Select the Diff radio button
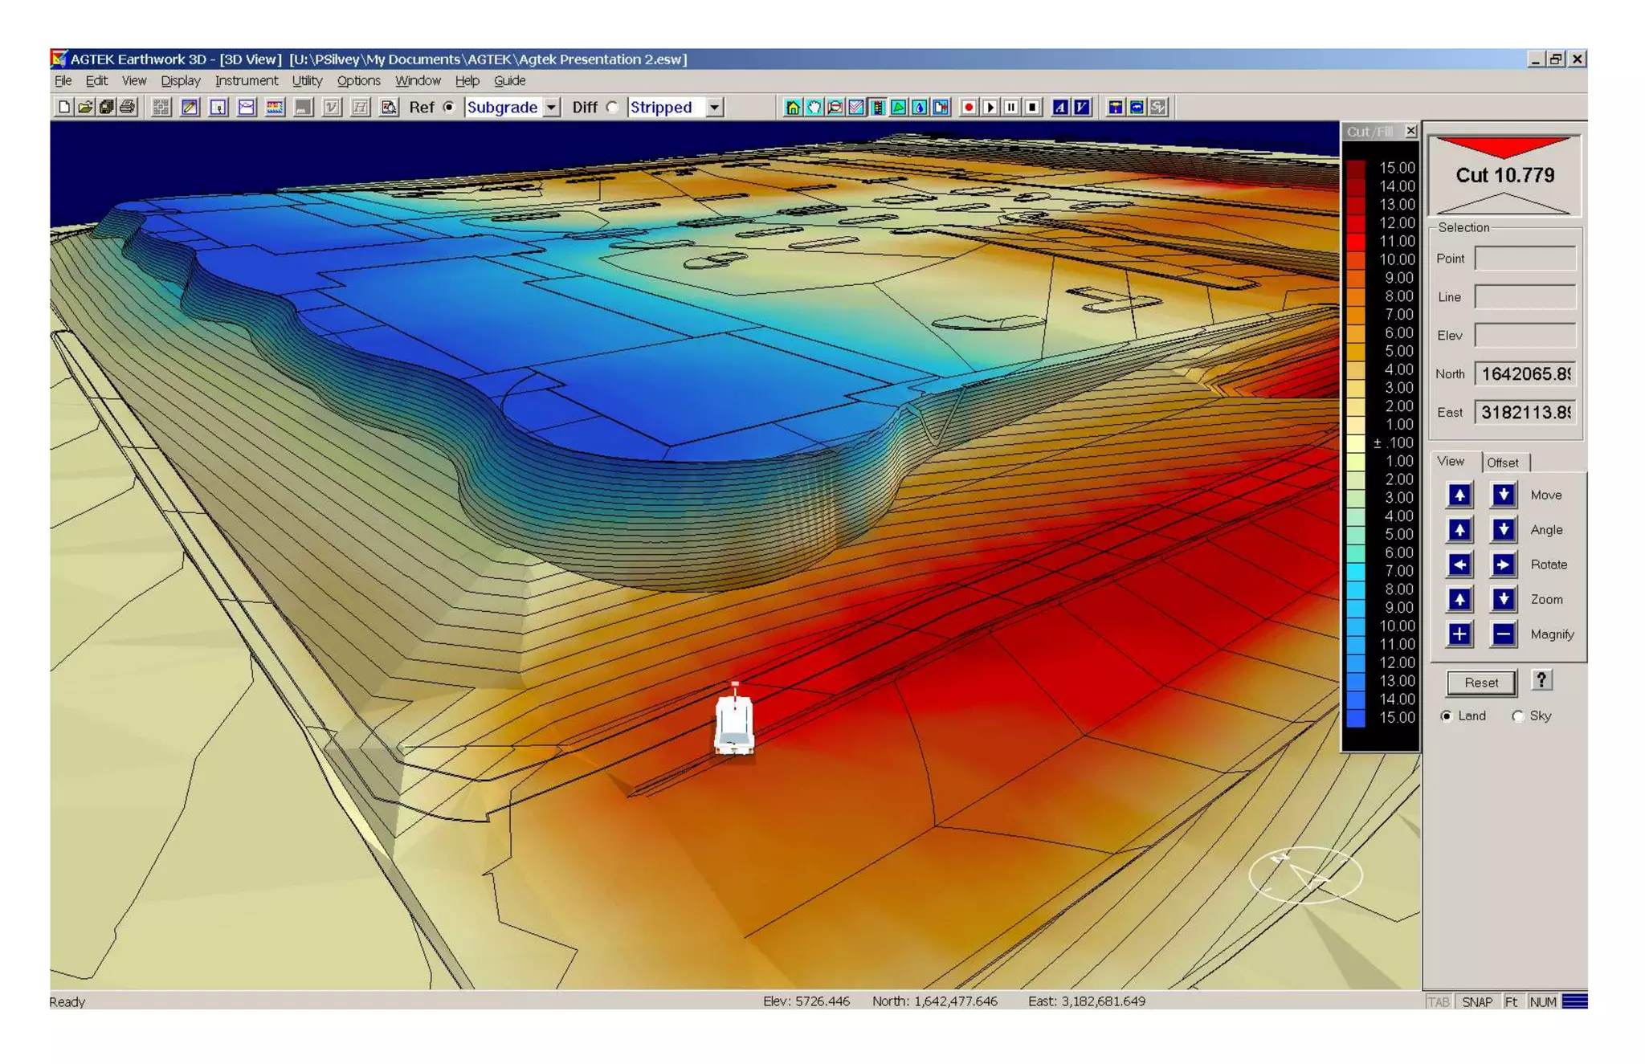The width and height of the screenshot is (1645, 1064). pos(612,107)
